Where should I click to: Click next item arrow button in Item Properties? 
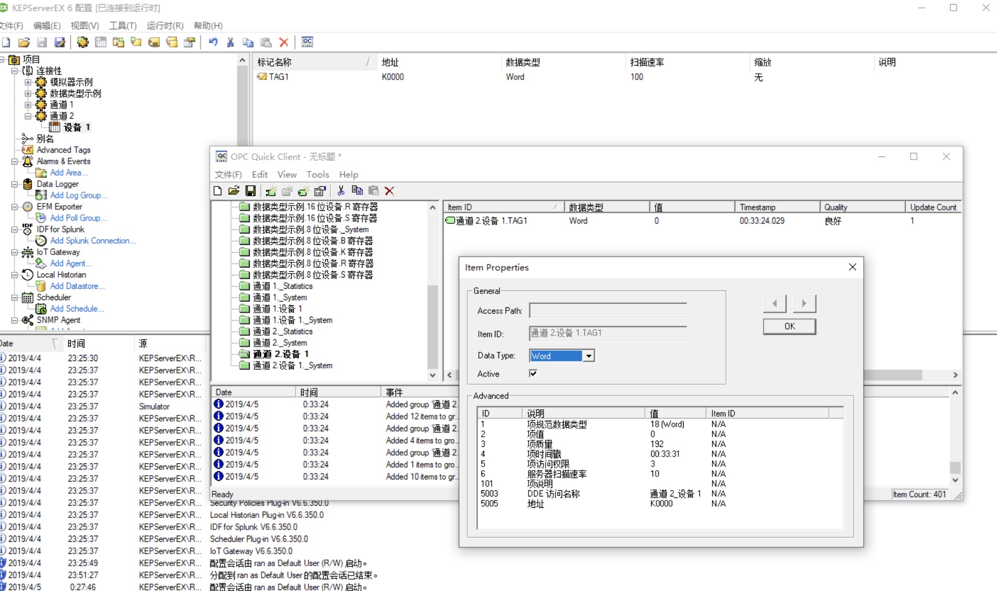point(804,303)
